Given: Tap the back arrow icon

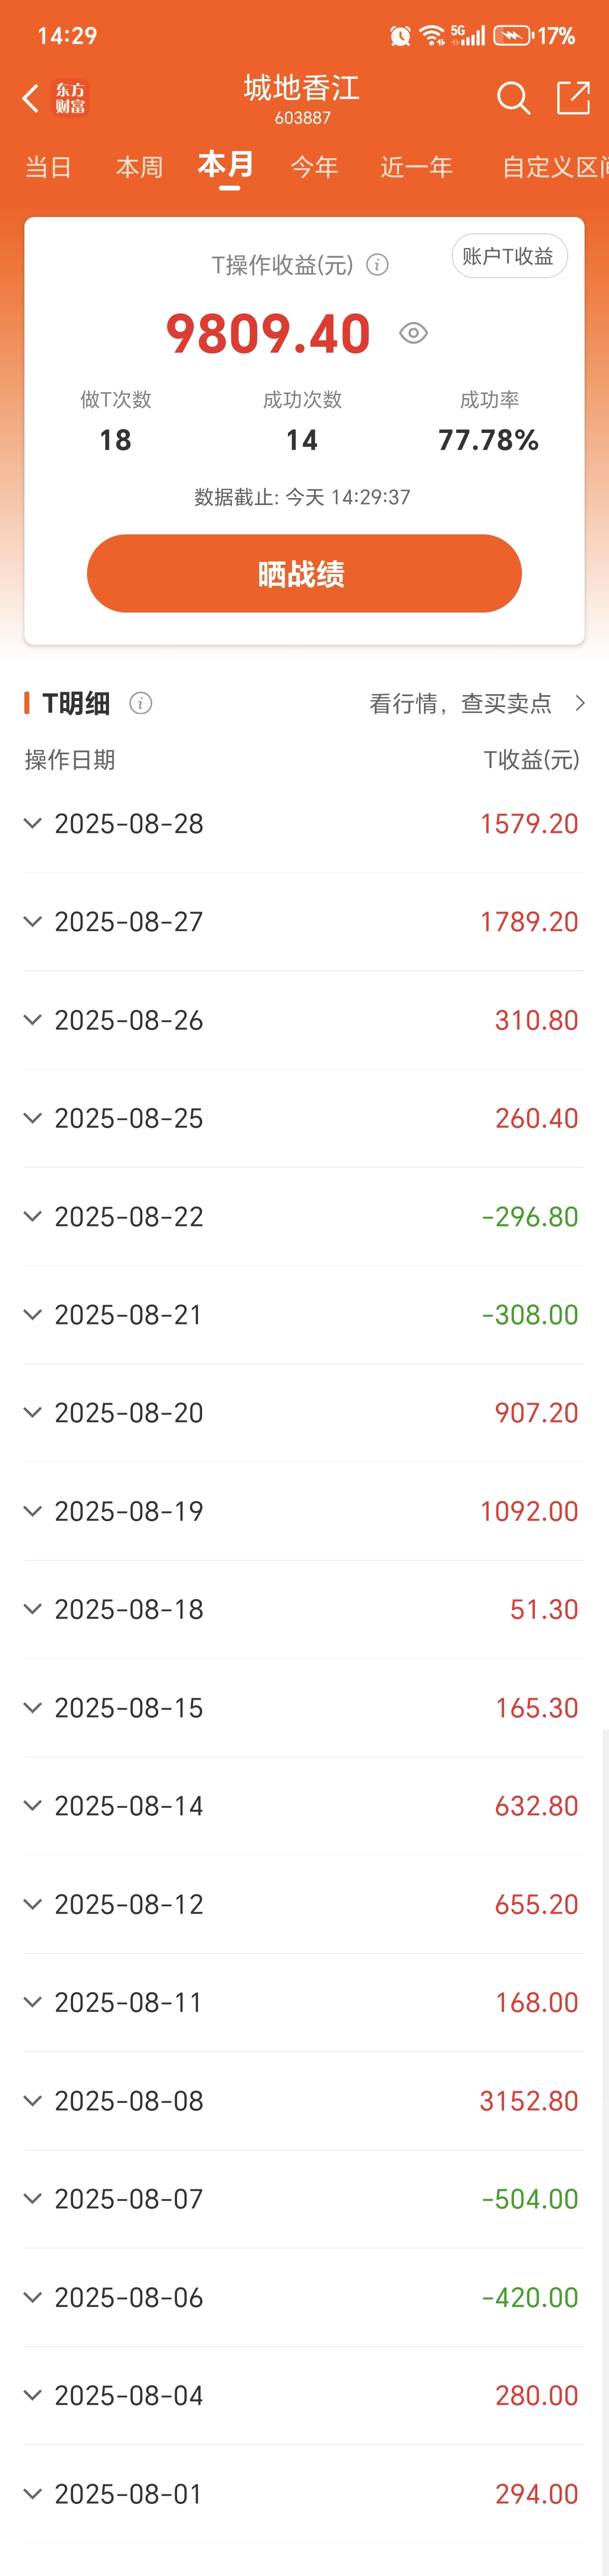Looking at the screenshot, I should tap(30, 98).
